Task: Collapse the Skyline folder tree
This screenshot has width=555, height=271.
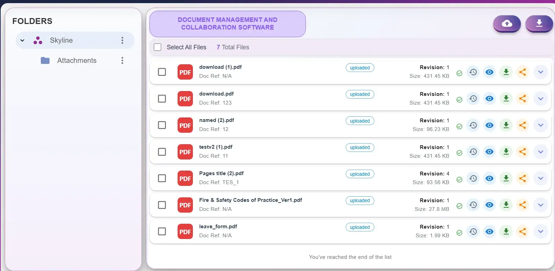Action: click(22, 40)
